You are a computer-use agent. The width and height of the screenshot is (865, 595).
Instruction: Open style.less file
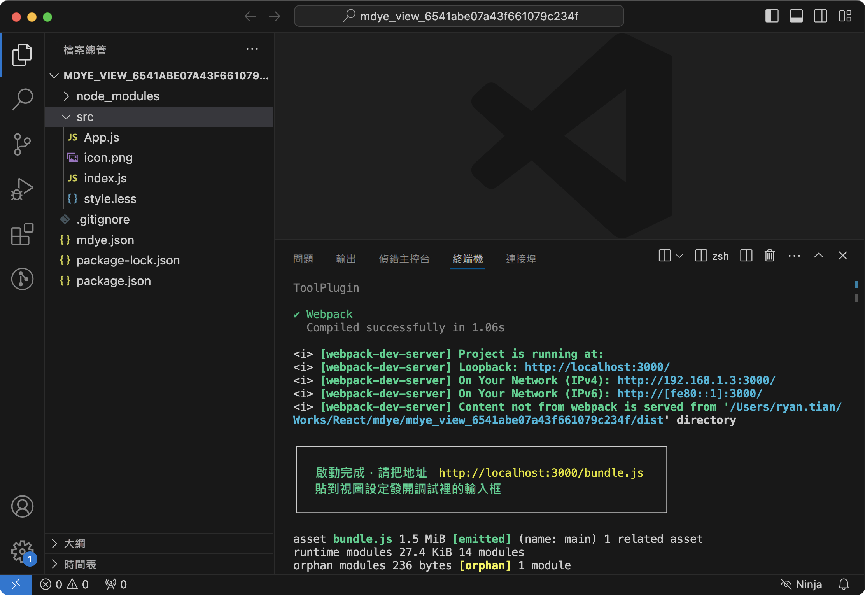159,199
